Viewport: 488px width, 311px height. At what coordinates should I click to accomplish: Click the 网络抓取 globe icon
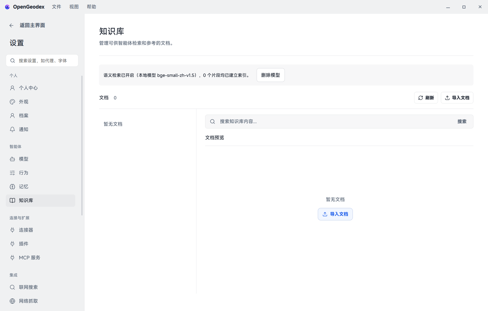(x=12, y=301)
